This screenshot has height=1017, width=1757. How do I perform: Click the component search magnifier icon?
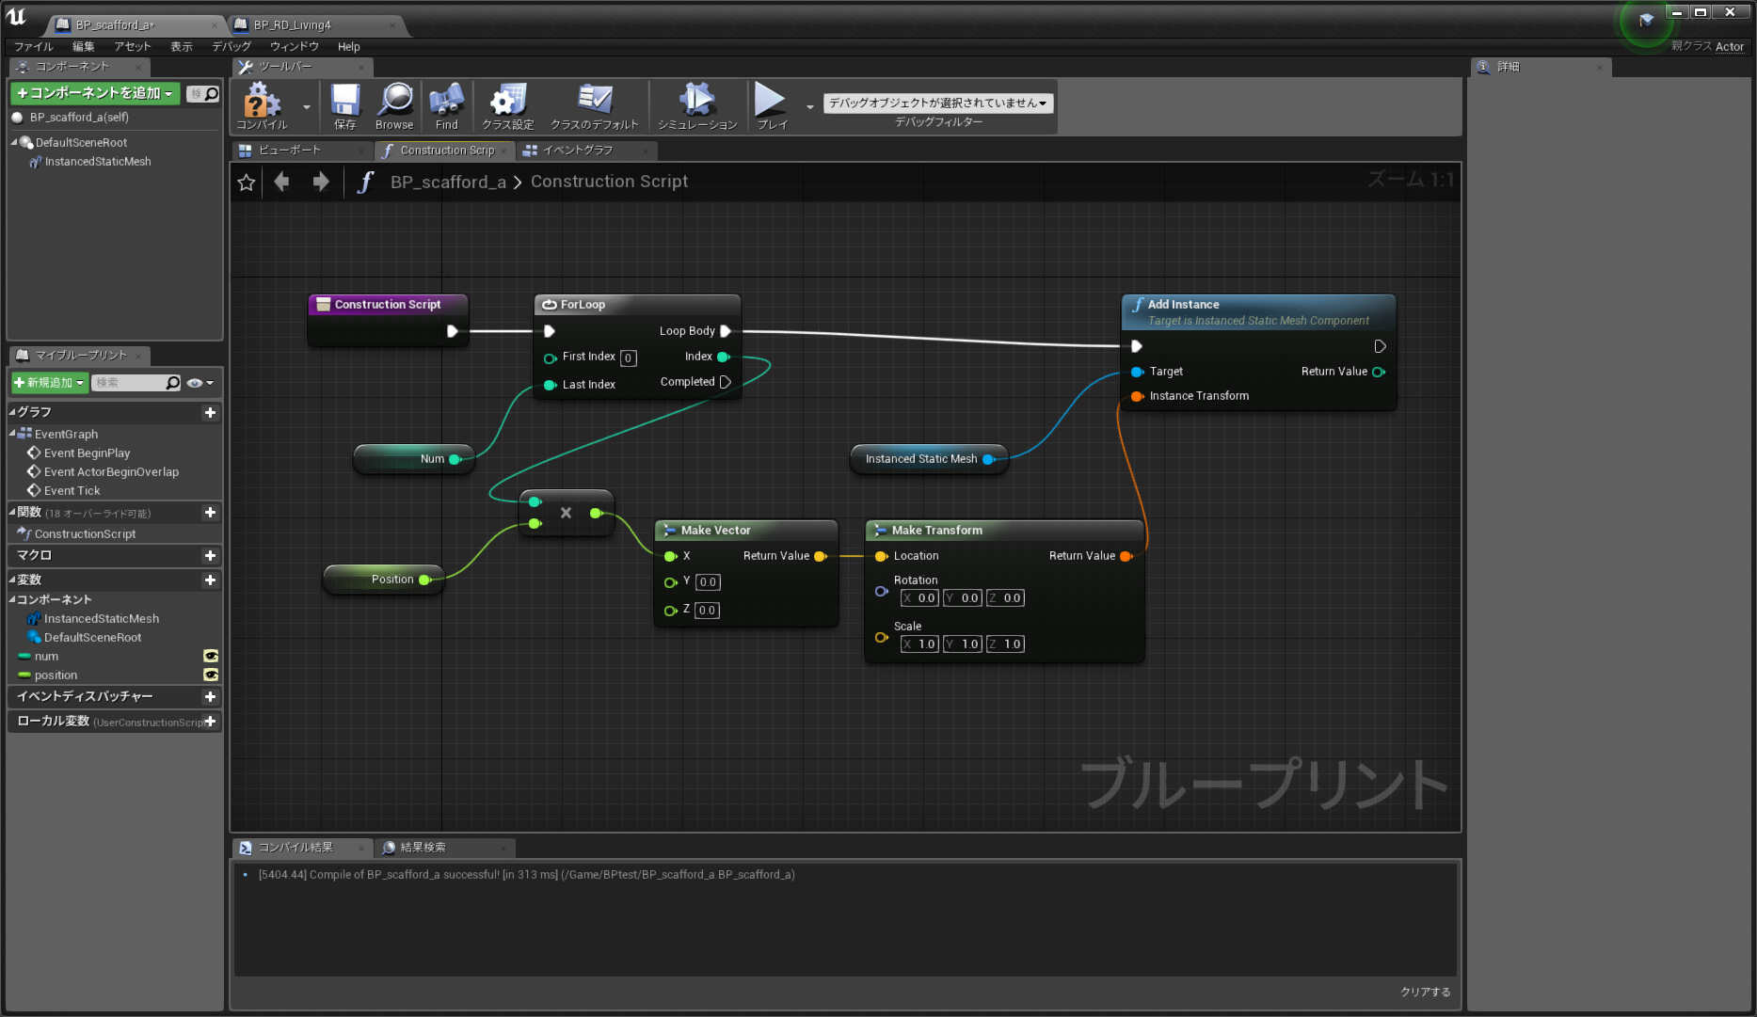(x=212, y=93)
